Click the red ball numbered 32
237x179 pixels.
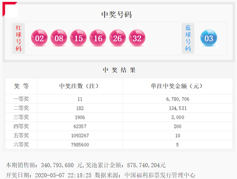[x=137, y=38]
